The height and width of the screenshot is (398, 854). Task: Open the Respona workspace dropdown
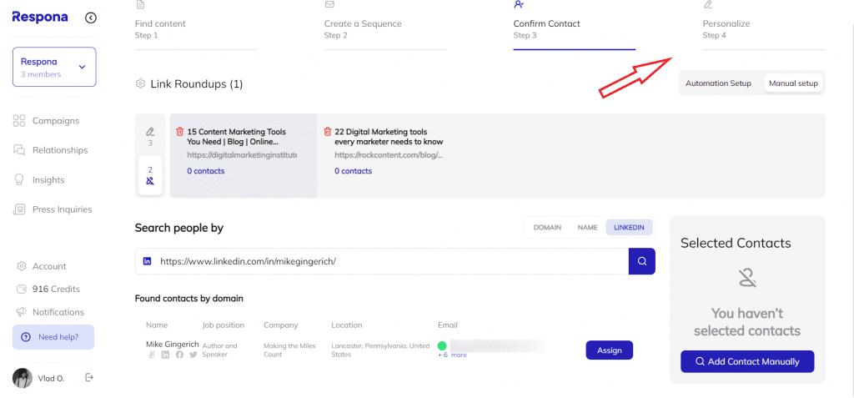[54, 67]
